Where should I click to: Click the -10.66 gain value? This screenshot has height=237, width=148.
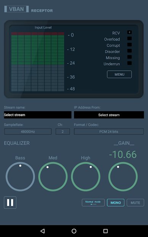(123, 154)
